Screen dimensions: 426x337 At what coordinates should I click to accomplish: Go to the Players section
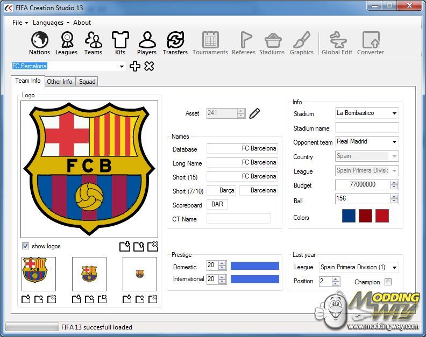pos(147,43)
